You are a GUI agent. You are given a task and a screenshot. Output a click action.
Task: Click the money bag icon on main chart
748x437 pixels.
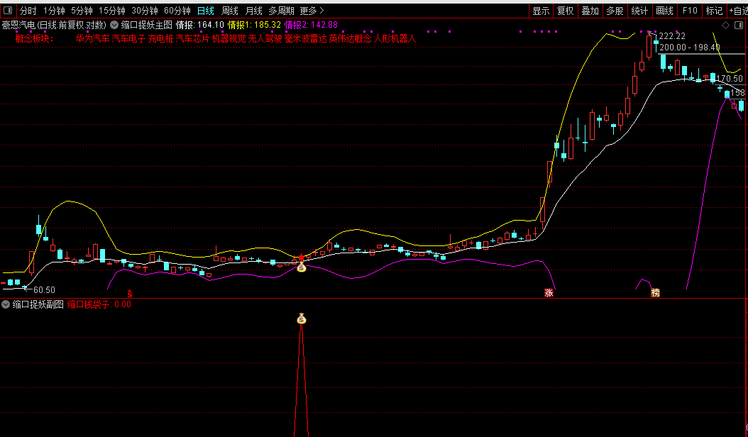tap(301, 267)
